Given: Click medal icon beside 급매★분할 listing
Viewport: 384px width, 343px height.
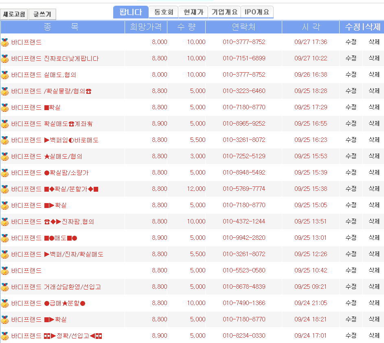Looking at the screenshot, I should [4, 303].
